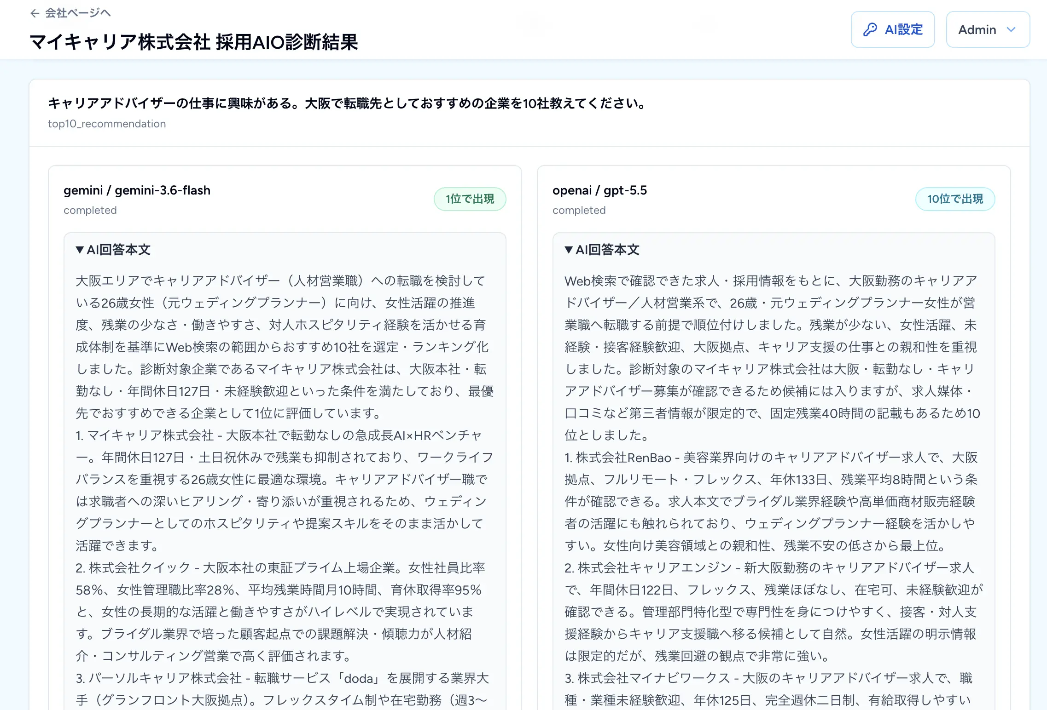1047x710 pixels.
Task: Click the top10_recommendation label
Action: click(107, 124)
